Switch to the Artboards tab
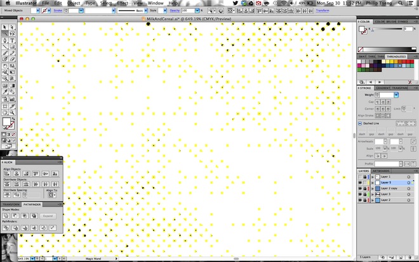 click(381, 171)
